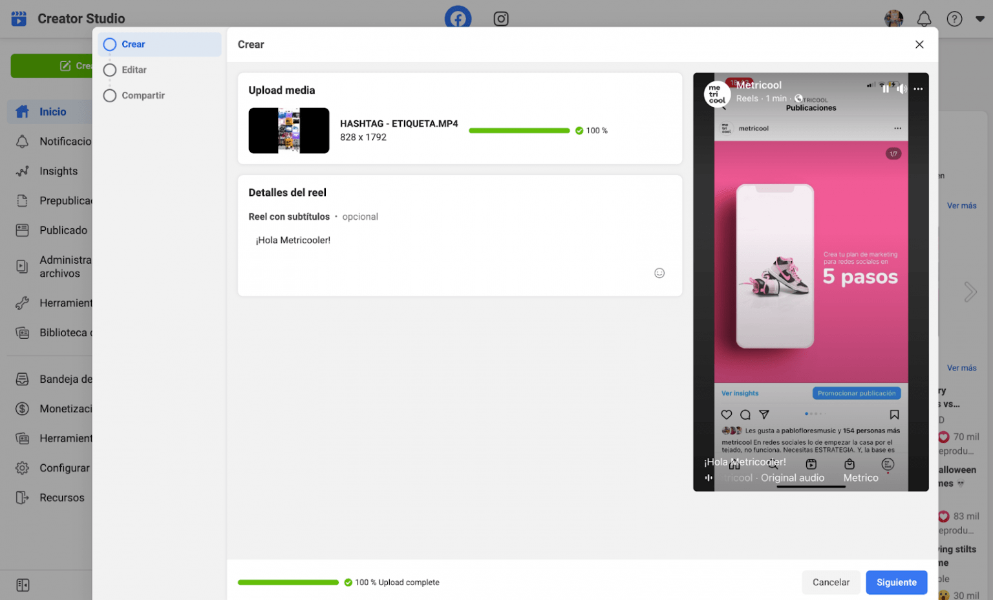The width and height of the screenshot is (993, 600).
Task: Click the Original audio label in preview
Action: 793,478
